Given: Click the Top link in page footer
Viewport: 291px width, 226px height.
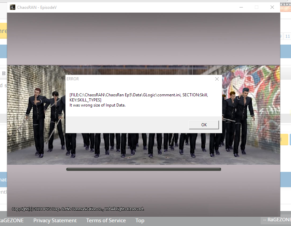Looking at the screenshot, I should tap(140, 221).
